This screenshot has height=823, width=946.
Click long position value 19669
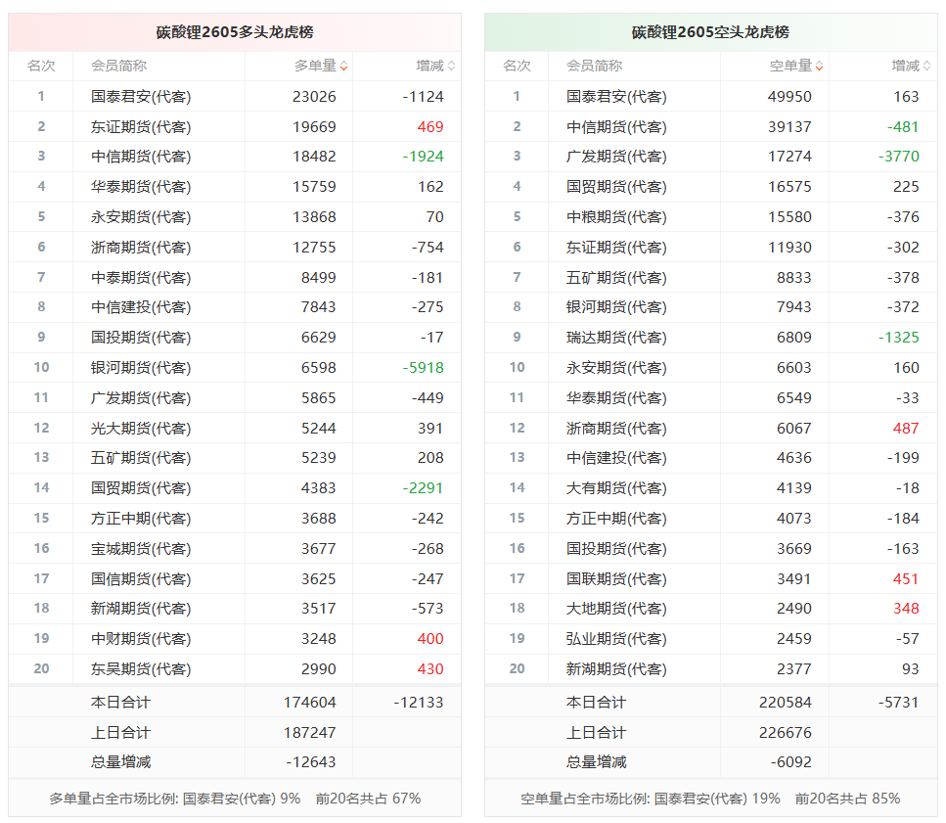314,126
